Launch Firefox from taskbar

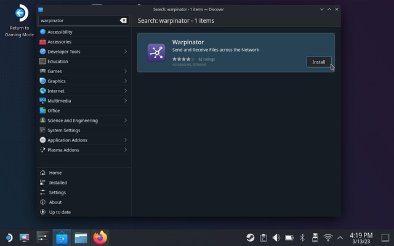click(x=100, y=237)
